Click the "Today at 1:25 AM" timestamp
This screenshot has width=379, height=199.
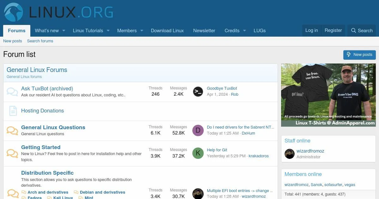point(223,133)
